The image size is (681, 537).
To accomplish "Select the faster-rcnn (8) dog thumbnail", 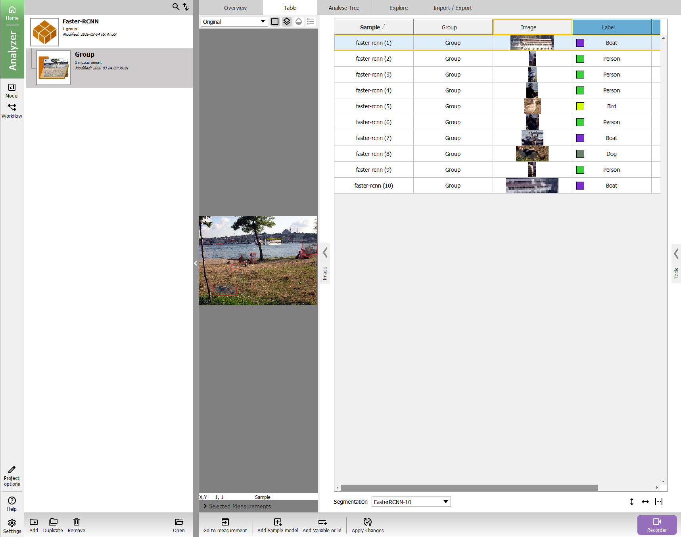I will (x=532, y=154).
